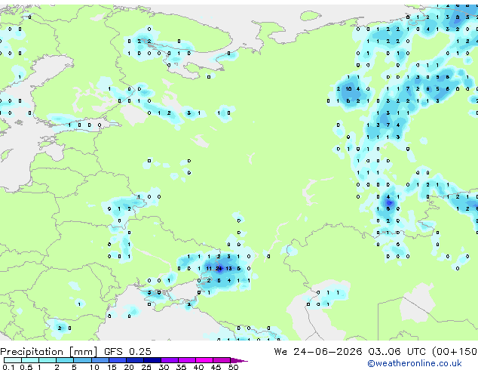The height and width of the screenshot is (370, 478).
Task: Click the '13' precipitation value on the map
Action: [228, 268]
